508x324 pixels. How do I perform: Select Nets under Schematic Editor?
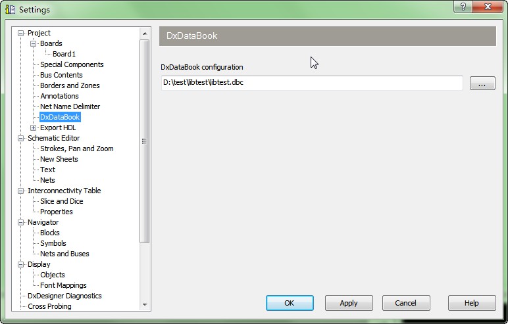(x=47, y=180)
